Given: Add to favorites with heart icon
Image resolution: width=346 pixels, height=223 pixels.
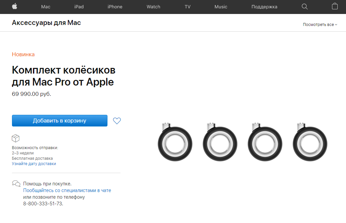Looking at the screenshot, I should tap(117, 121).
